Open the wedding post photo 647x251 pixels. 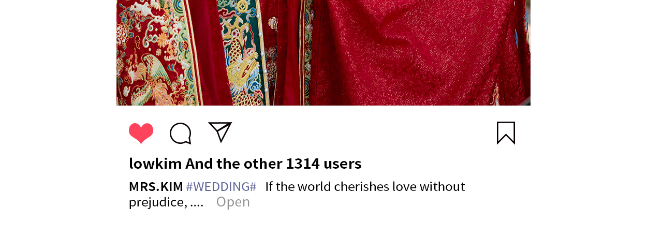pyautogui.click(x=323, y=53)
